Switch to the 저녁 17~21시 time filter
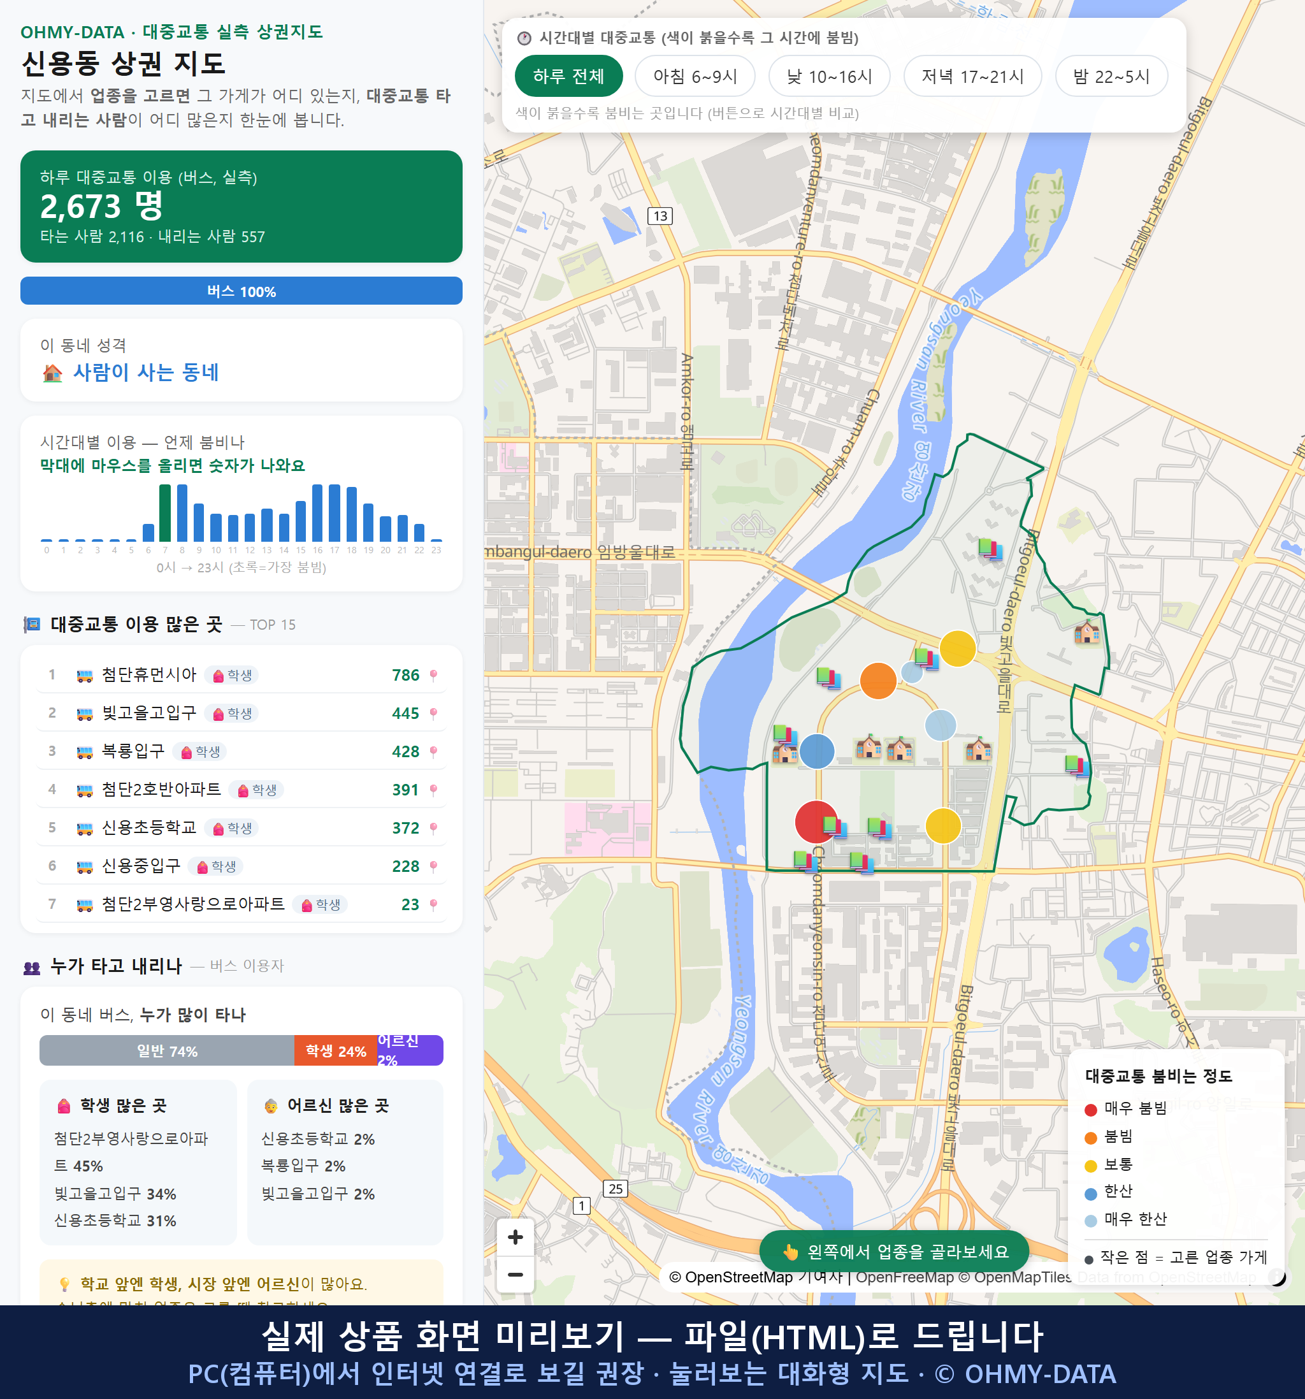This screenshot has width=1305, height=1399. pos(972,76)
